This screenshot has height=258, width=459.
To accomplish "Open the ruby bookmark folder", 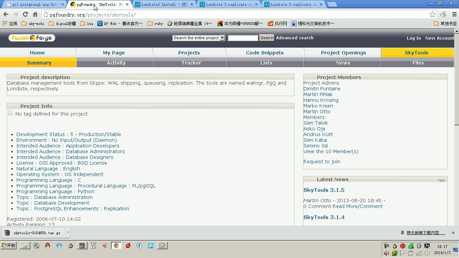I will (155, 24).
